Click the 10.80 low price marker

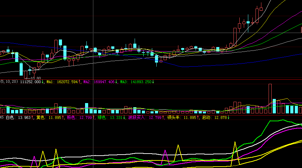[33, 78]
